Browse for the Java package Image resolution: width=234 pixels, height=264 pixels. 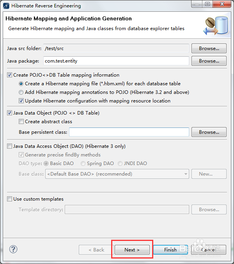click(x=209, y=61)
